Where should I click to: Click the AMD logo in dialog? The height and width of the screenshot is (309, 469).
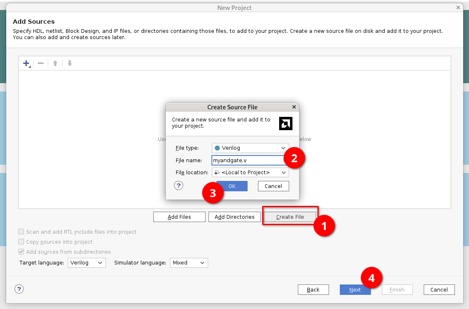[286, 124]
